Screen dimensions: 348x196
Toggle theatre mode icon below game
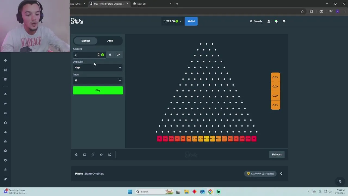pos(85,155)
